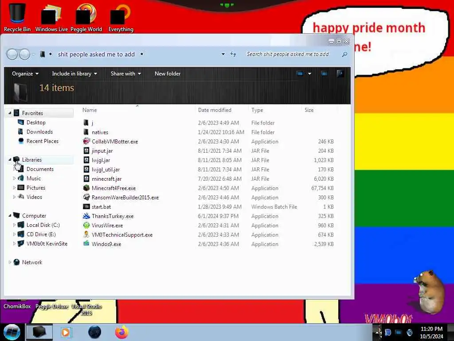Expand the Pictures library node
This screenshot has width=454, height=341.
pyautogui.click(x=14, y=188)
